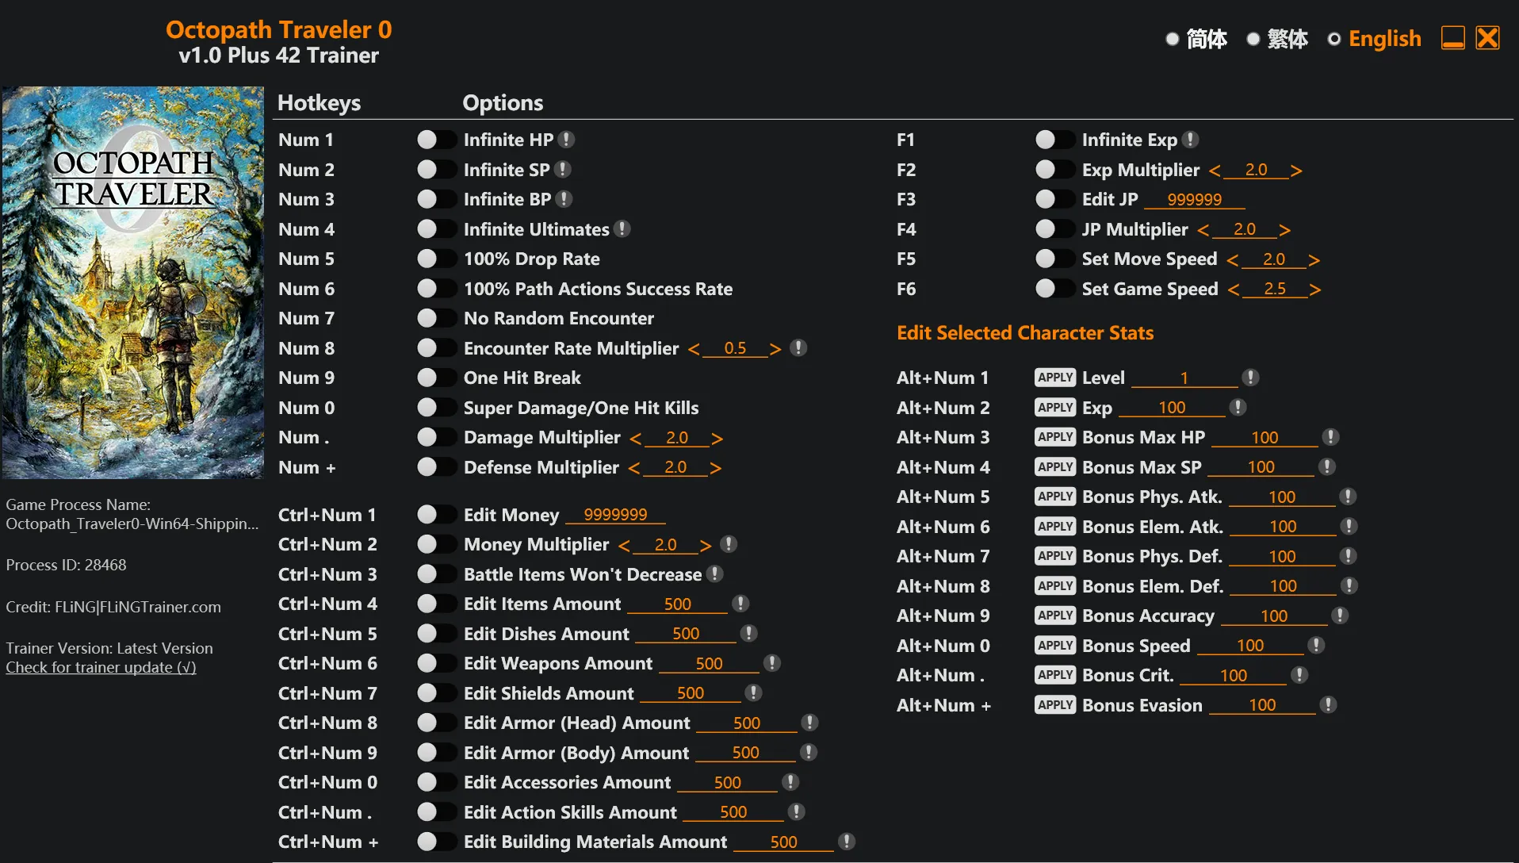Click the info icon beside Infinite Exp
The image size is (1519, 863).
[x=1190, y=140]
